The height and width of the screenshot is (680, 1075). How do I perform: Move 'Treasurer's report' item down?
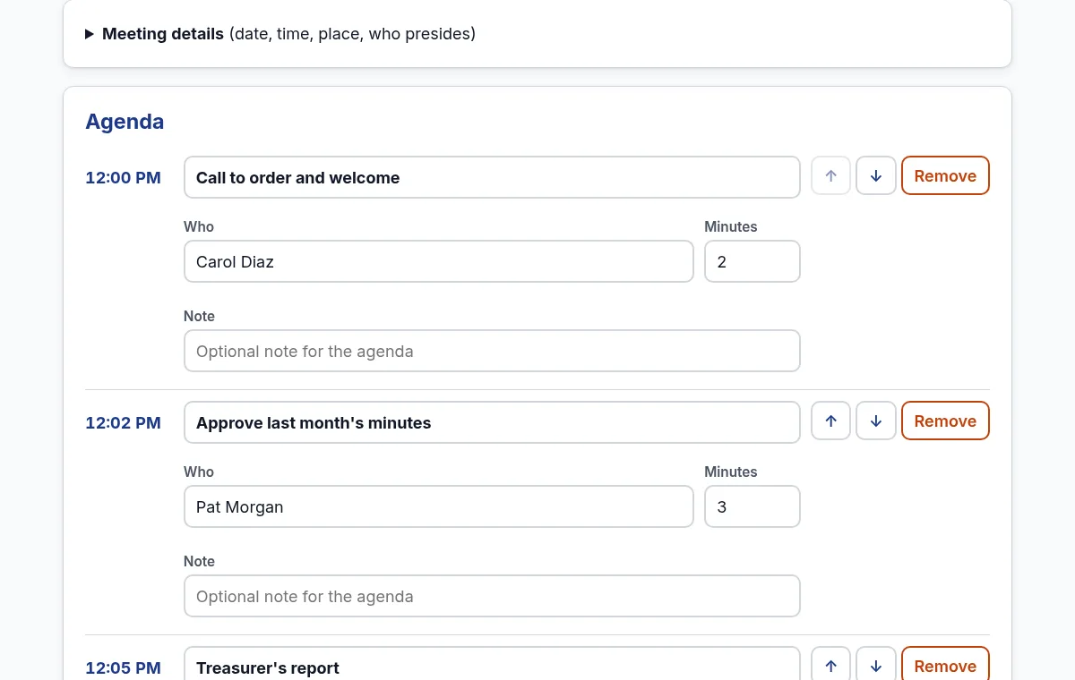(876, 666)
